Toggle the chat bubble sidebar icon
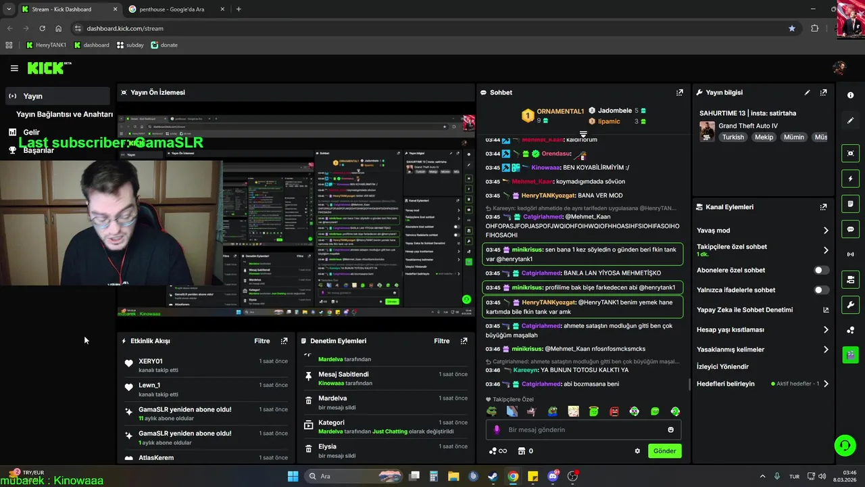The image size is (865, 487). (850, 229)
